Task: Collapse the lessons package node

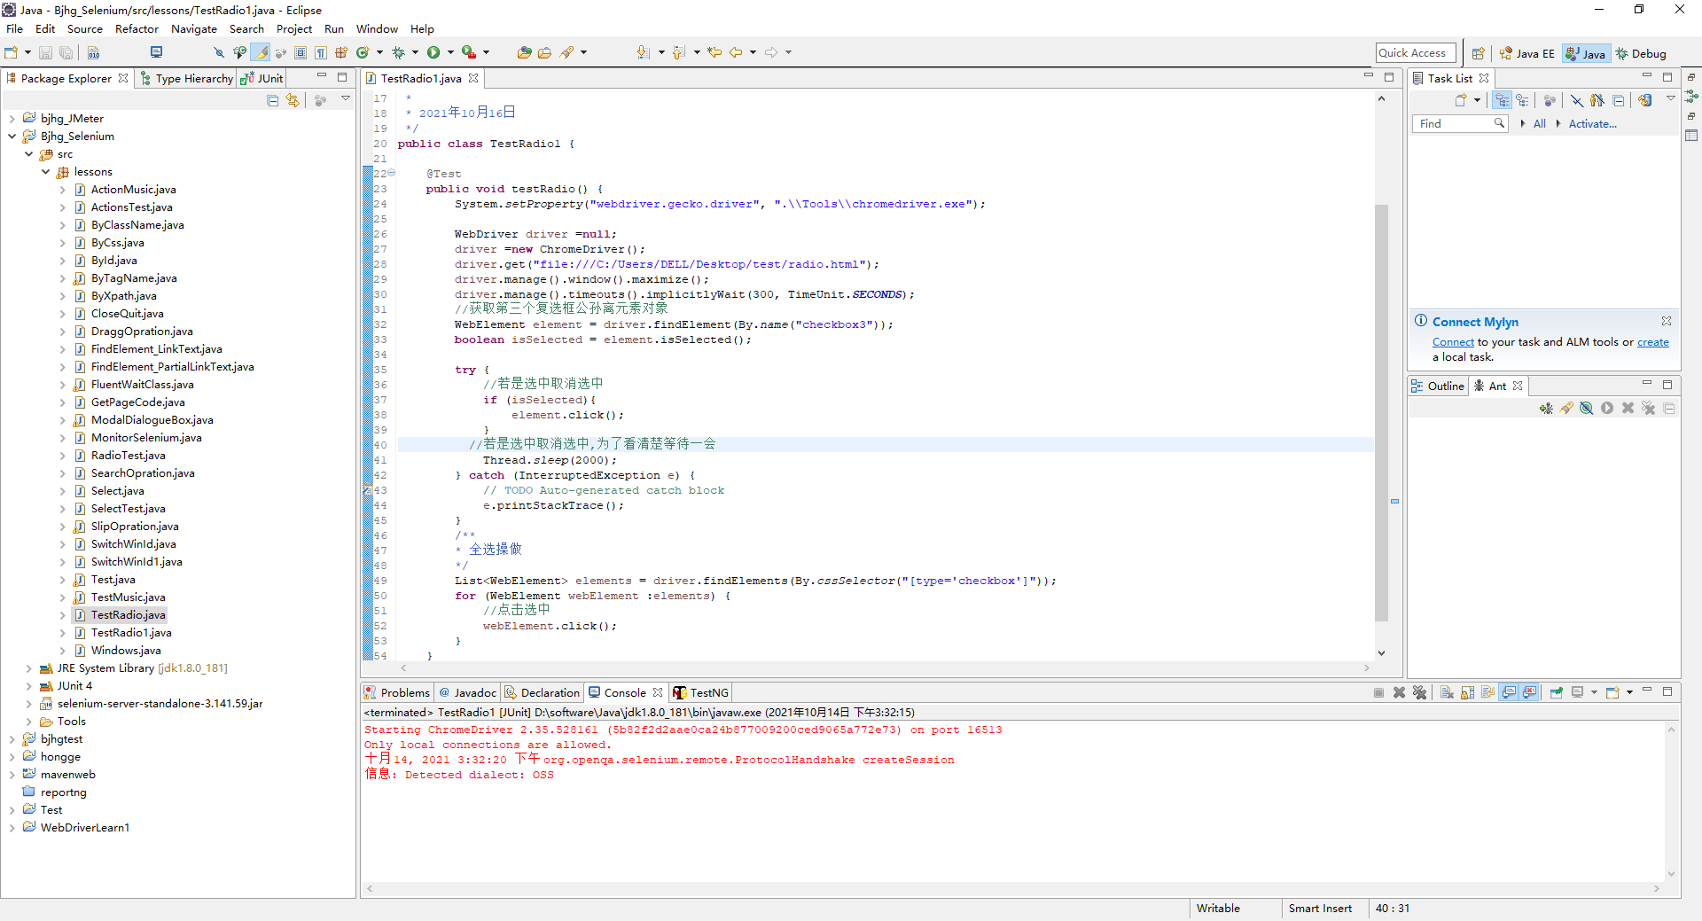Action: point(46,172)
